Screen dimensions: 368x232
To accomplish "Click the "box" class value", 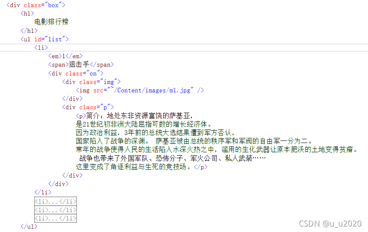I will [53, 5].
